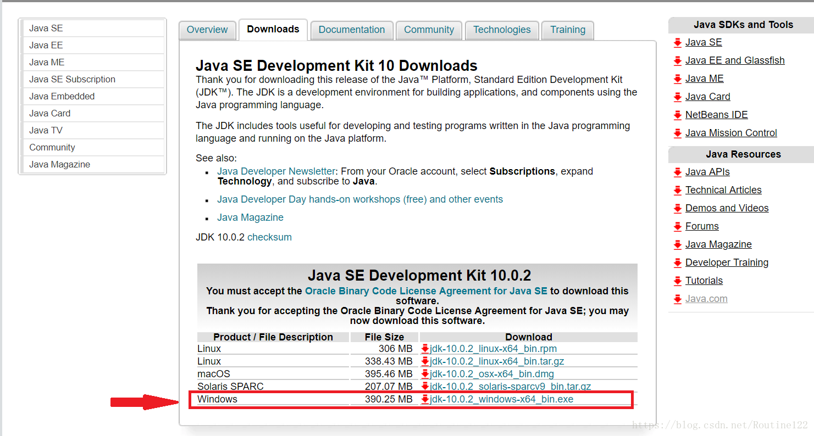Click the Windows product cell
The width and height of the screenshot is (814, 436).
click(x=273, y=399)
